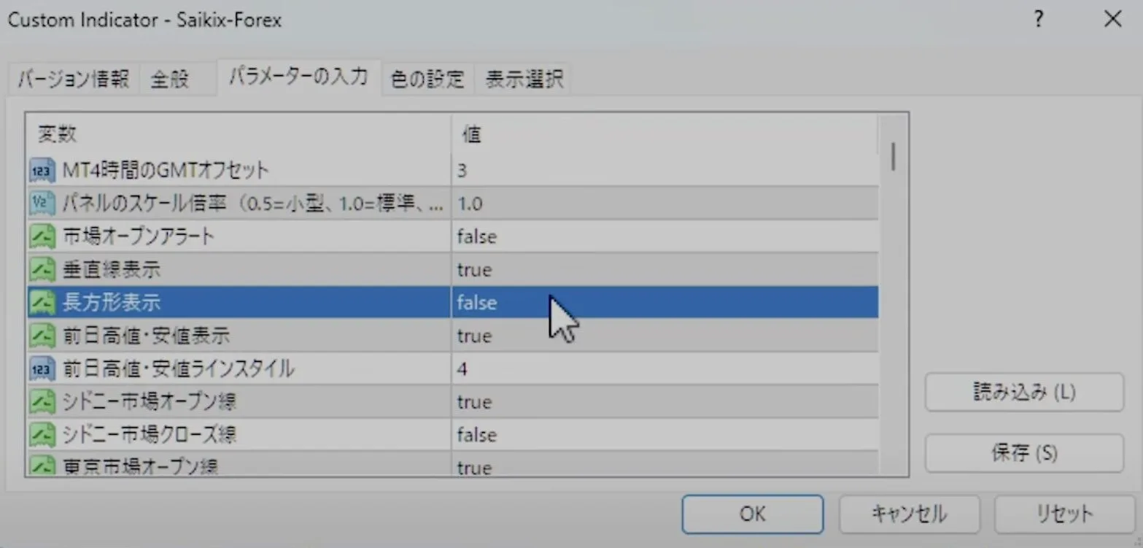Image resolution: width=1143 pixels, height=548 pixels.
Task: Open the value dropdown for シドニー市場クローズ線
Action: (664, 435)
